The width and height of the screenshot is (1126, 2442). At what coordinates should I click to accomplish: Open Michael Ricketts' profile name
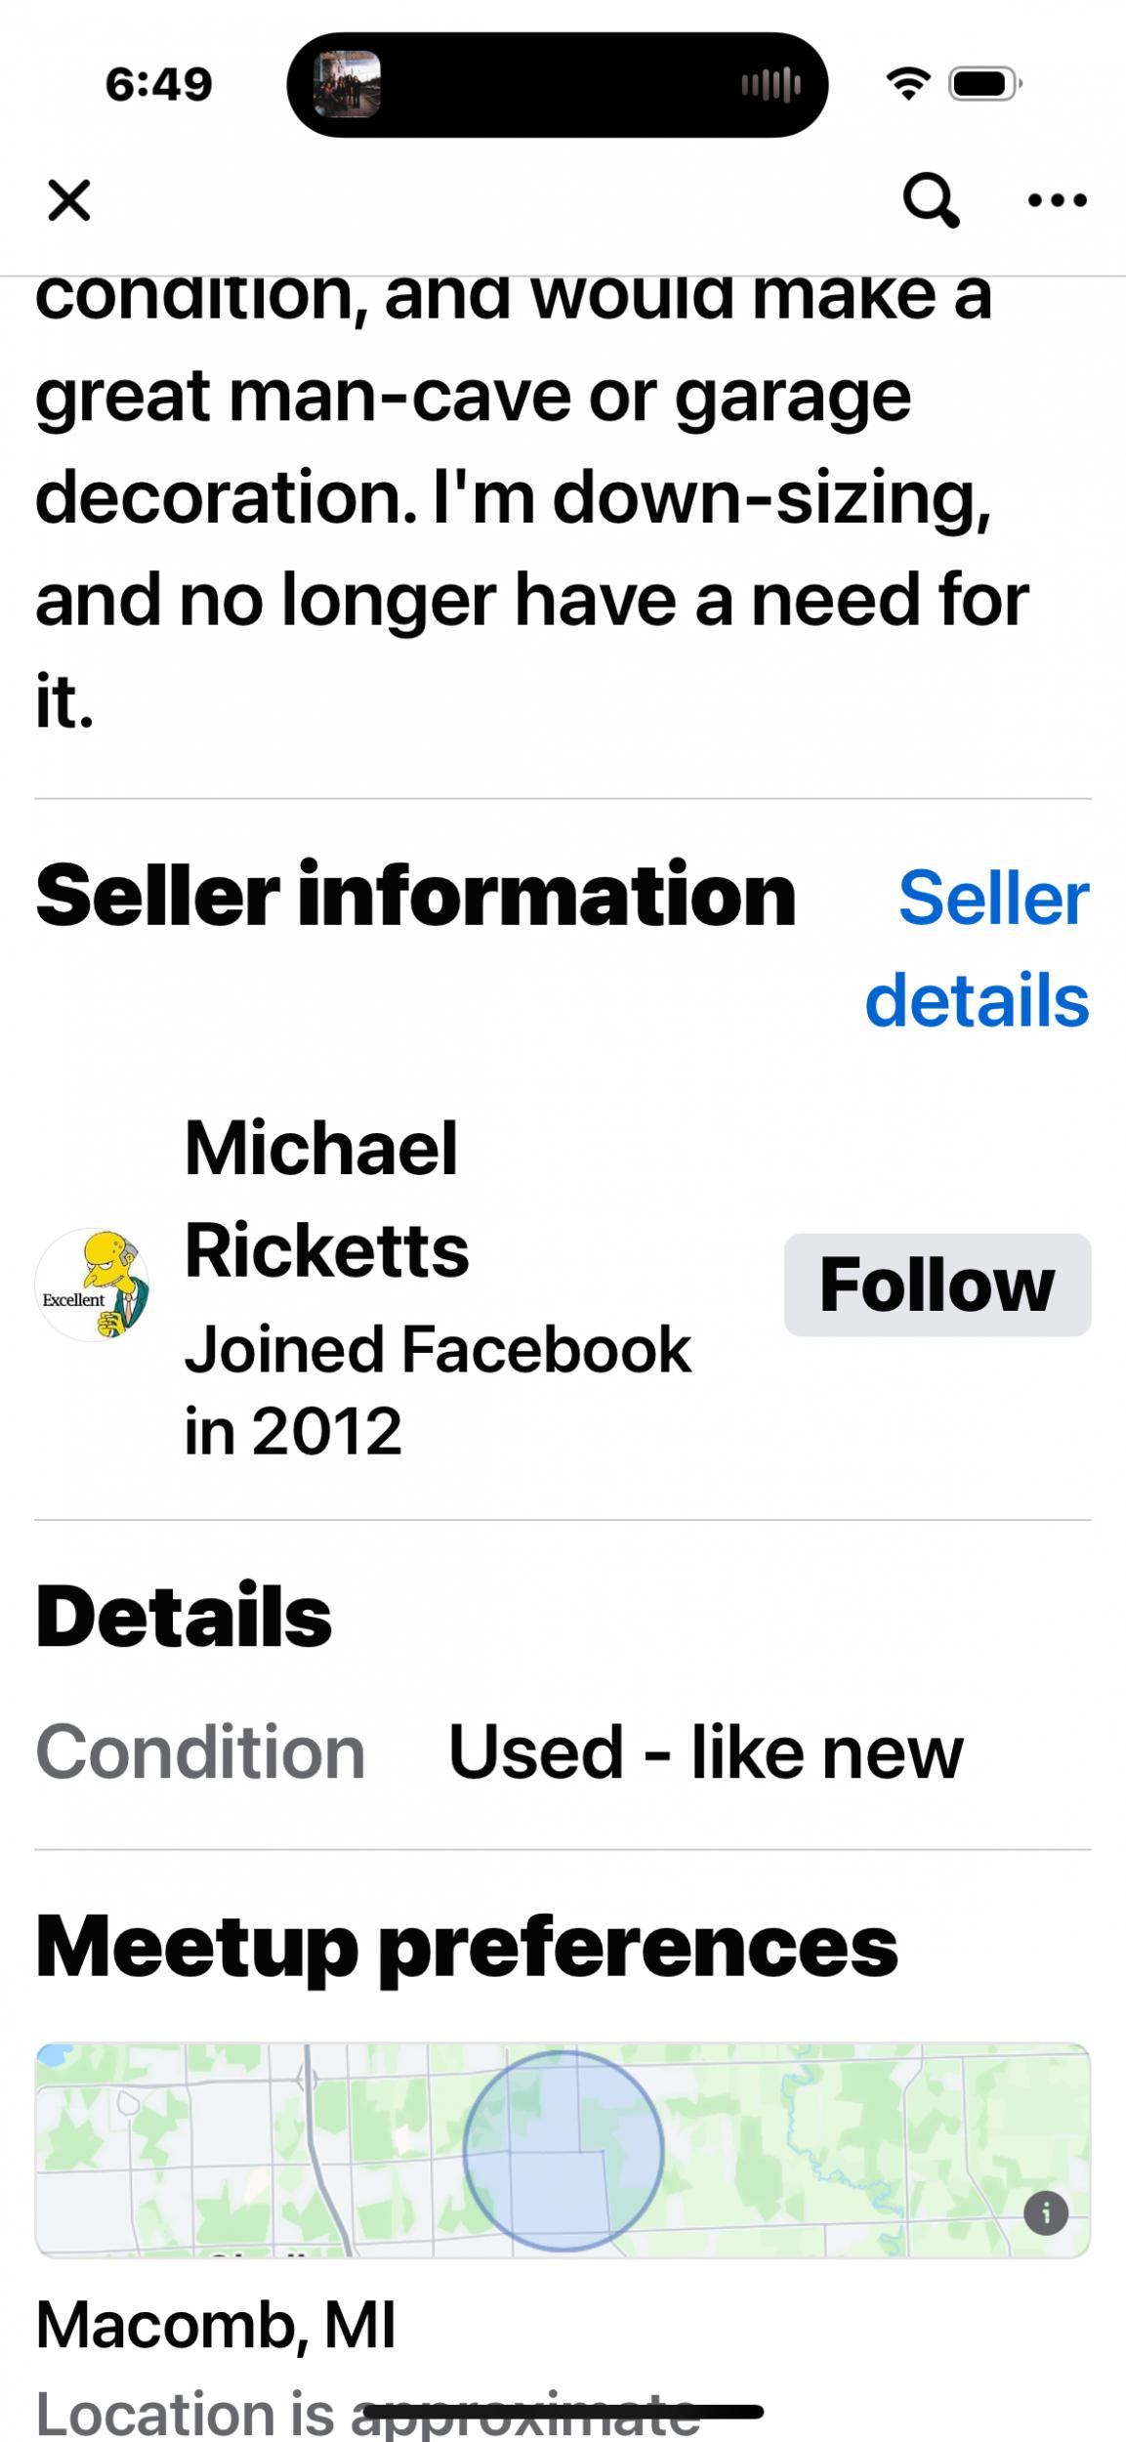coord(326,1199)
